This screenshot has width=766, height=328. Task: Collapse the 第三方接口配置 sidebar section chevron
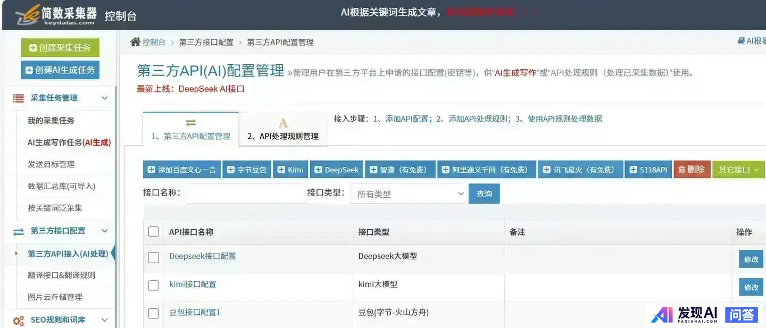(105, 231)
